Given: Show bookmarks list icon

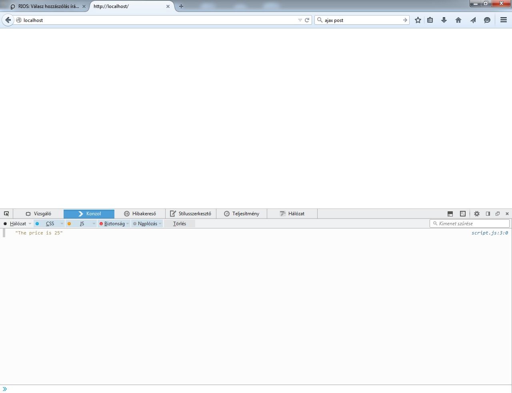Looking at the screenshot, I should tap(430, 20).
